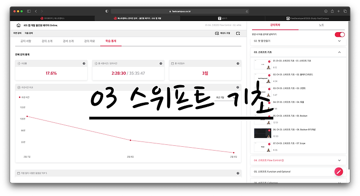Click completed check badge on 01 스위프트 기초 lecture
This screenshot has height=196, width=360.
[269, 62]
